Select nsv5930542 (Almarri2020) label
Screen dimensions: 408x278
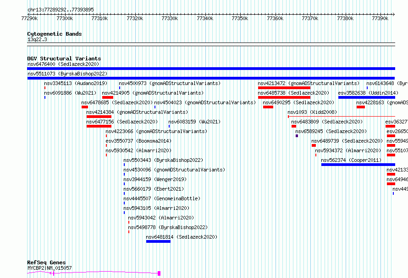(138, 150)
